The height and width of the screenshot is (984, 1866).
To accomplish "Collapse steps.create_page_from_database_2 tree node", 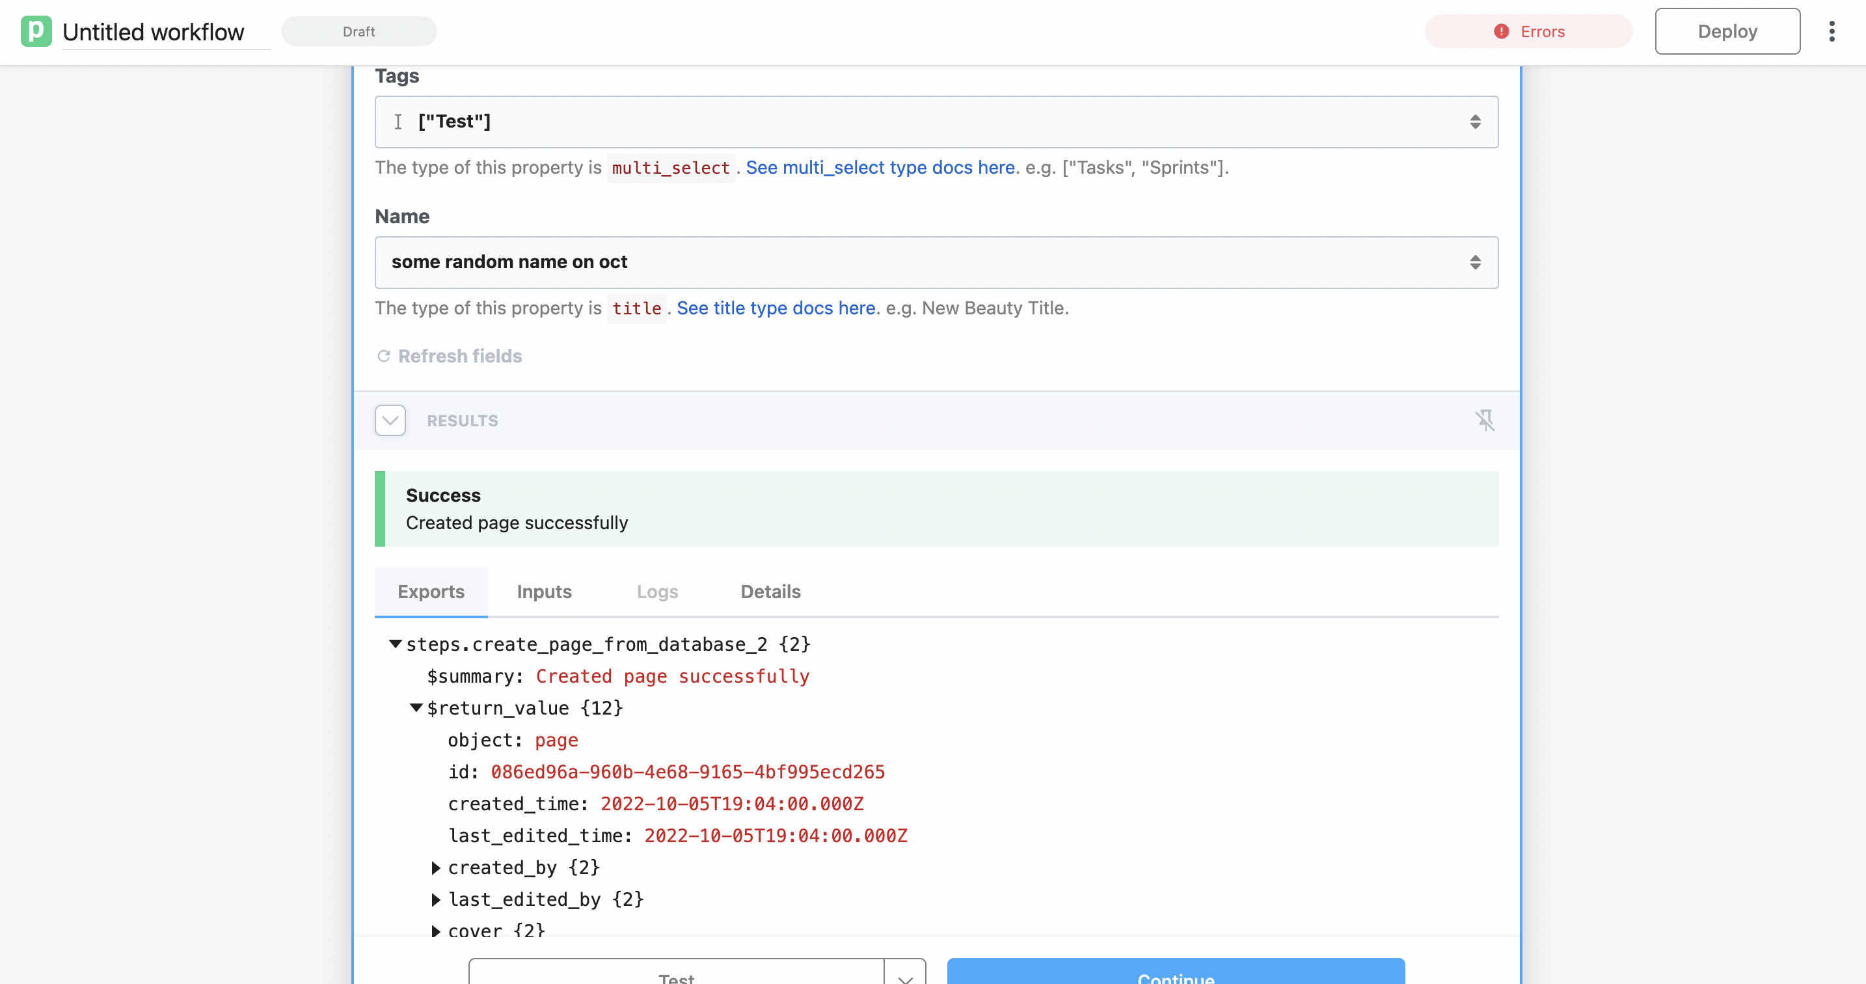I will click(396, 644).
